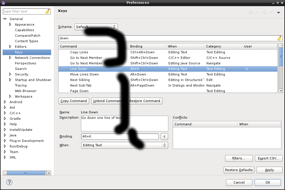Click the arrow button beside Binding field
The image size is (285, 190).
pos(165,136)
